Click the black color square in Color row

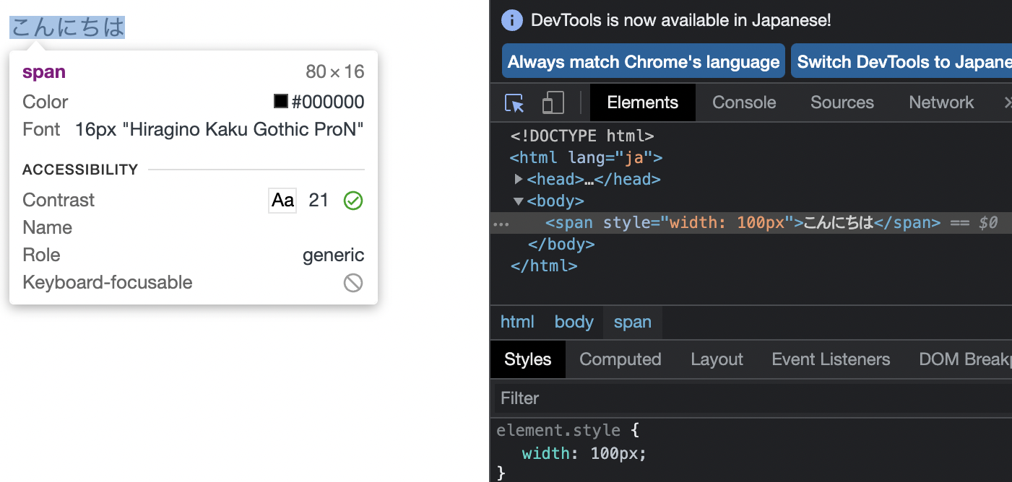281,101
